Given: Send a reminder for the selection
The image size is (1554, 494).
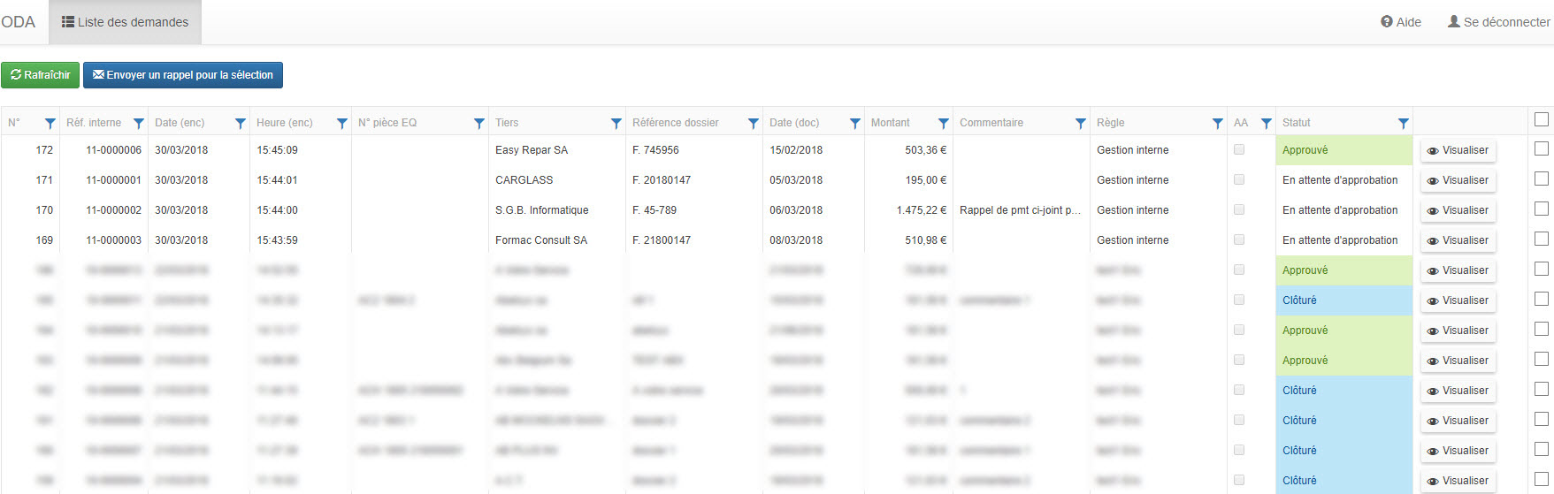Looking at the screenshot, I should pos(183,75).
